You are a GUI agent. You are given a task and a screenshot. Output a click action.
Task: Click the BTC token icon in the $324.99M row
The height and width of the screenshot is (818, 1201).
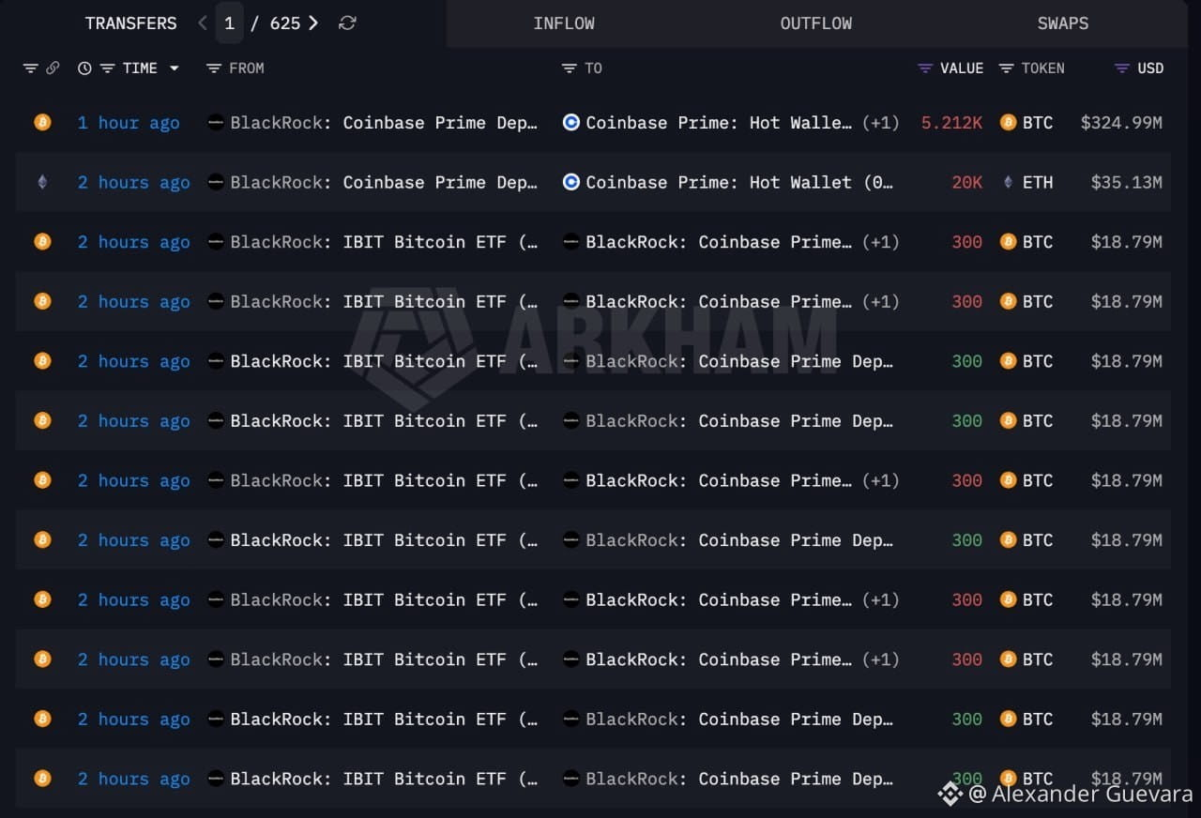pos(1008,122)
